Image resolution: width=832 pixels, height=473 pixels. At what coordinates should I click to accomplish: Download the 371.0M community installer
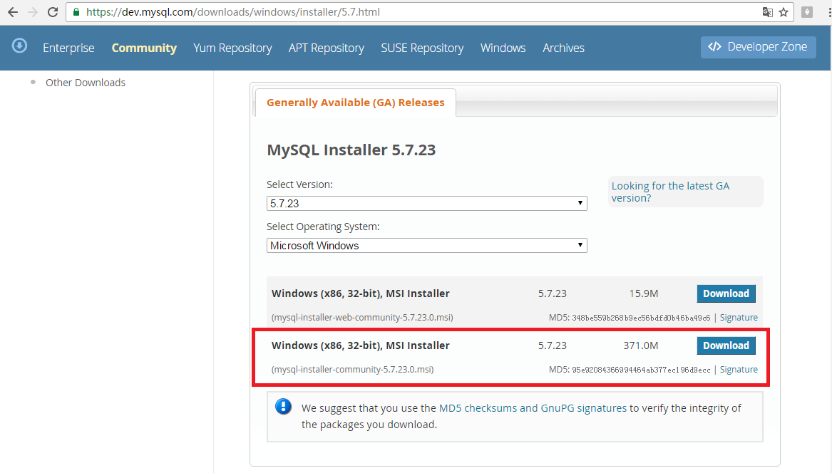click(726, 345)
